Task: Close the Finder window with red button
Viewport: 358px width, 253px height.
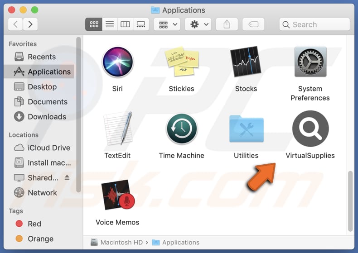Action: [12, 10]
